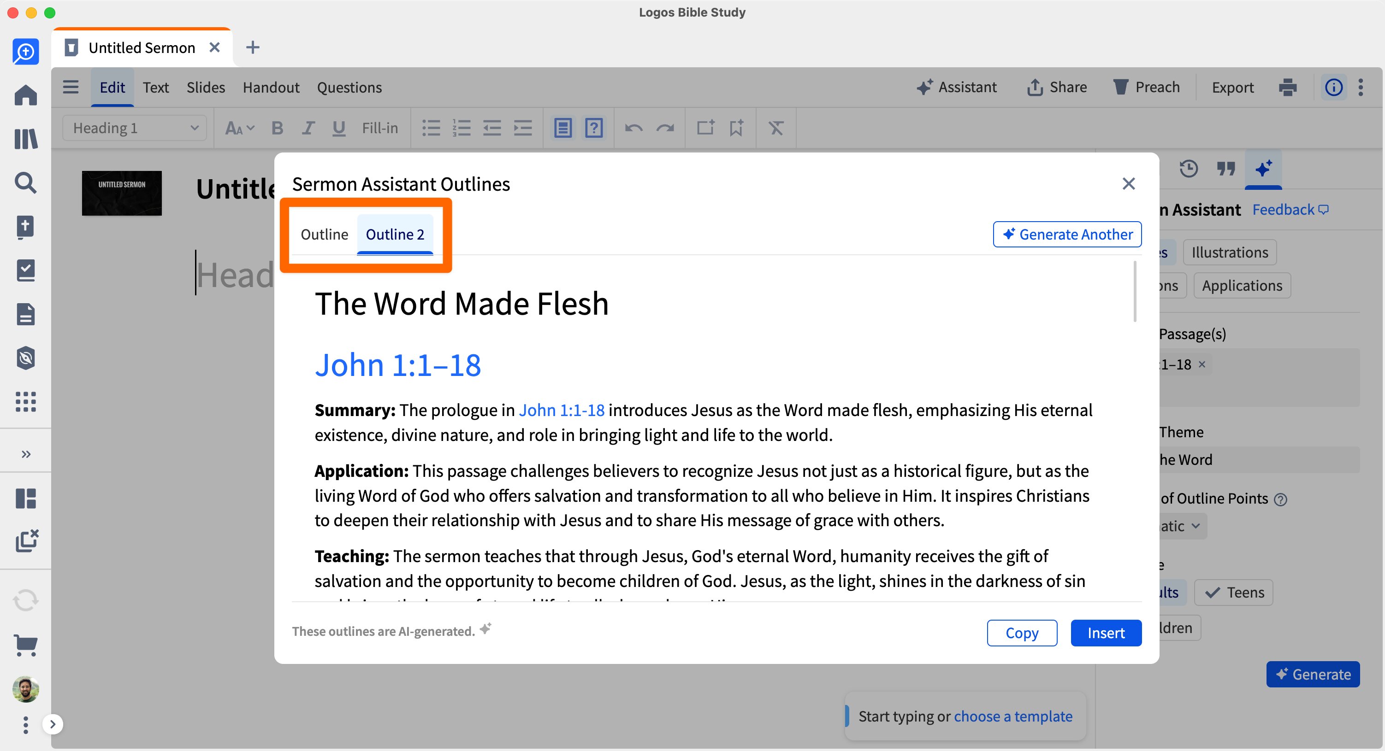
Task: Go to Home in the left sidebar
Action: [x=25, y=95]
